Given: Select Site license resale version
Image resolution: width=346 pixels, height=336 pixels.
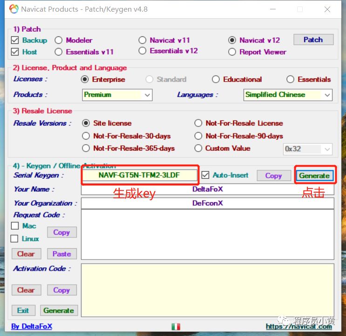Looking at the screenshot, I should click(x=86, y=123).
